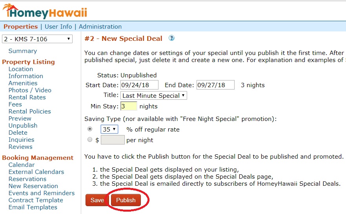Open the Calendar link under Booking Management

click(x=22, y=165)
